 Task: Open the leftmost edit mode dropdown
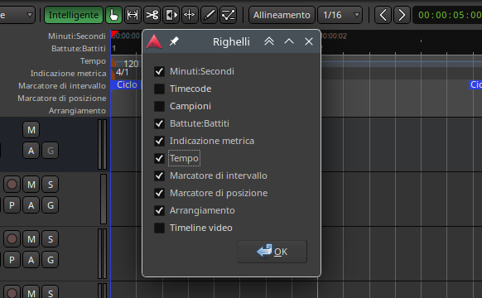17,15
